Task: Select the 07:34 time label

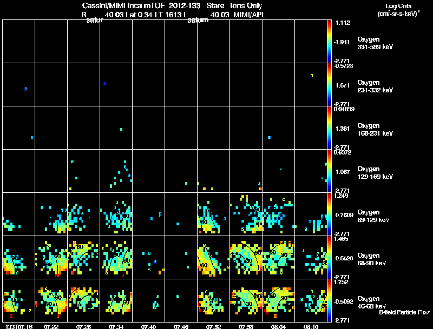Action: [116, 326]
